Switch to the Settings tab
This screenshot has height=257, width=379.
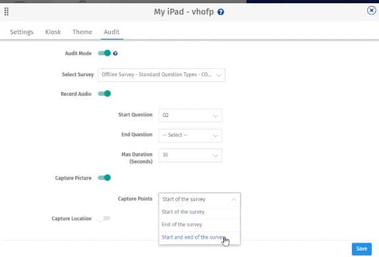(22, 32)
